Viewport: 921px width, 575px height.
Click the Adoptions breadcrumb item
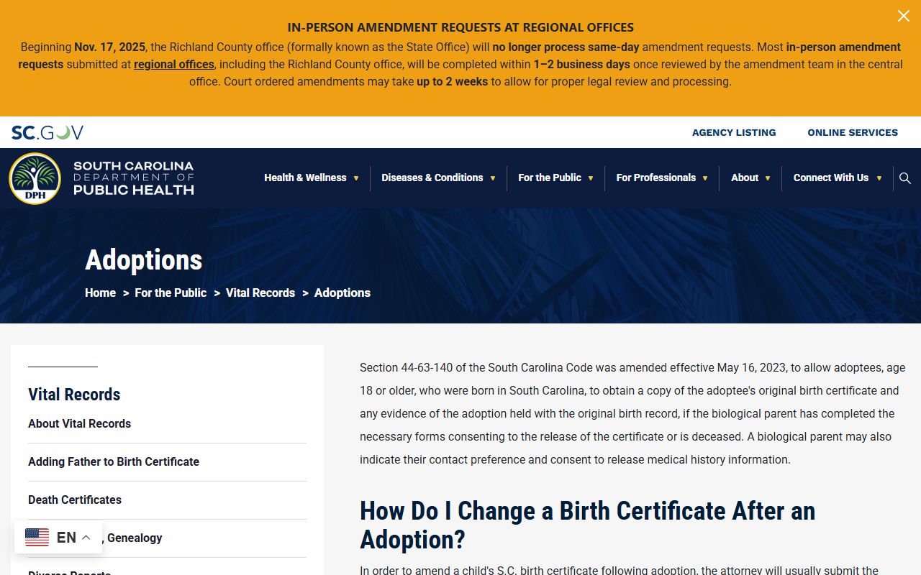[x=342, y=293]
